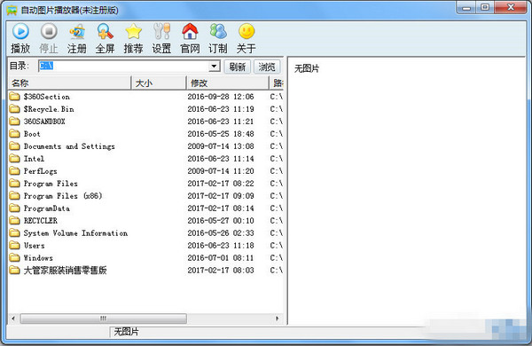This screenshot has width=532, height=346.
Task: Close the 自动图片播放器 window
Action: click(511, 7)
